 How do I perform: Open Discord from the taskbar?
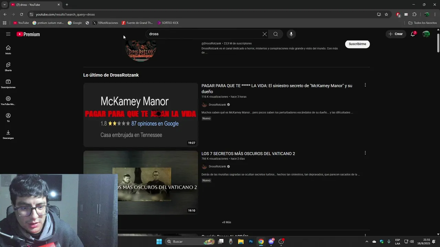[x=271, y=242]
